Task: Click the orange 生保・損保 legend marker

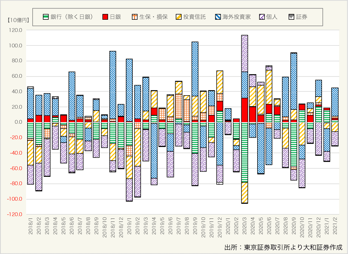Action: (135, 17)
